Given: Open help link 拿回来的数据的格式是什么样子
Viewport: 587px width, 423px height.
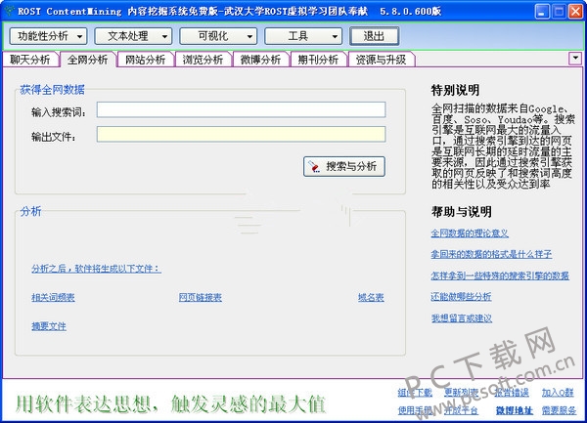Looking at the screenshot, I should (x=491, y=254).
